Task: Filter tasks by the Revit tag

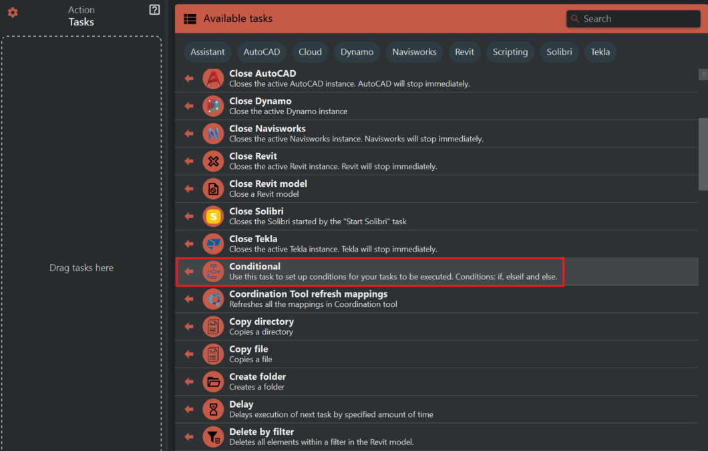Action: click(464, 52)
